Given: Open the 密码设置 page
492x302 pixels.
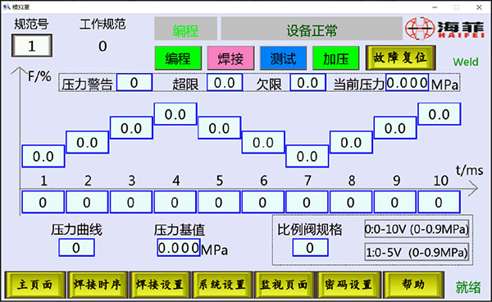Looking at the screenshot, I should (348, 285).
